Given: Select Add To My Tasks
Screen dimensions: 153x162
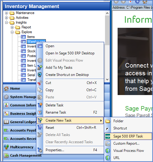Looking at the screenshot, I should pos(70,68).
